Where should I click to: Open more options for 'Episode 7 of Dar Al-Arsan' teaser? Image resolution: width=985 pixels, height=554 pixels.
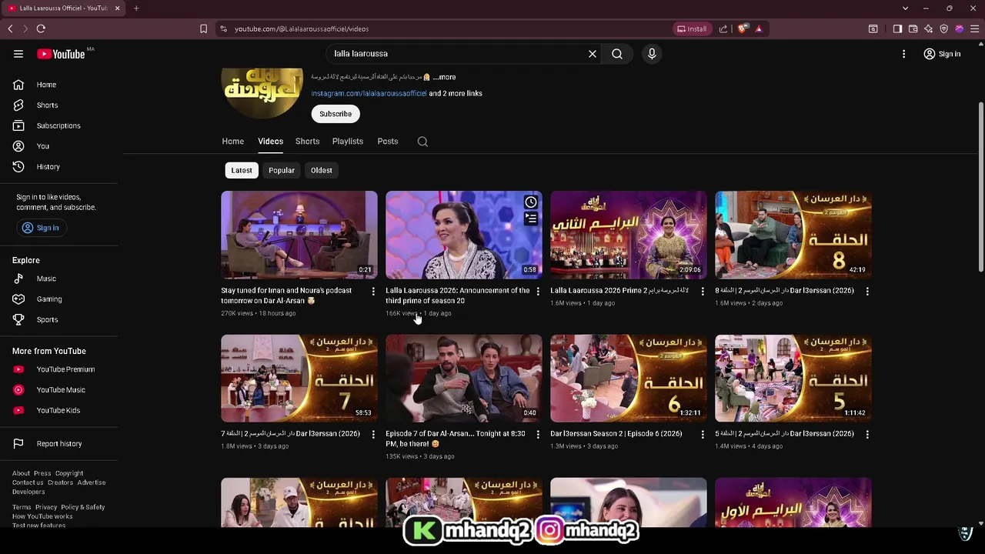point(538,435)
